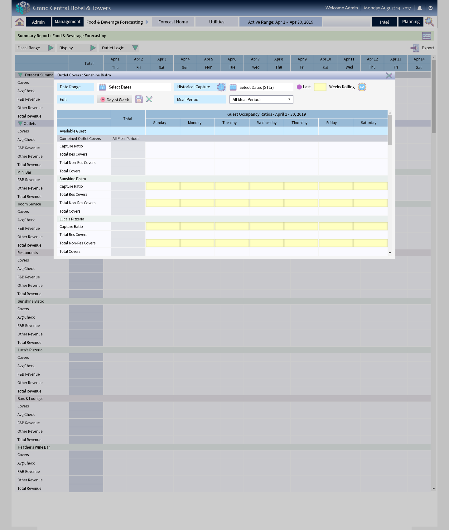Click the Export icon

click(x=415, y=48)
